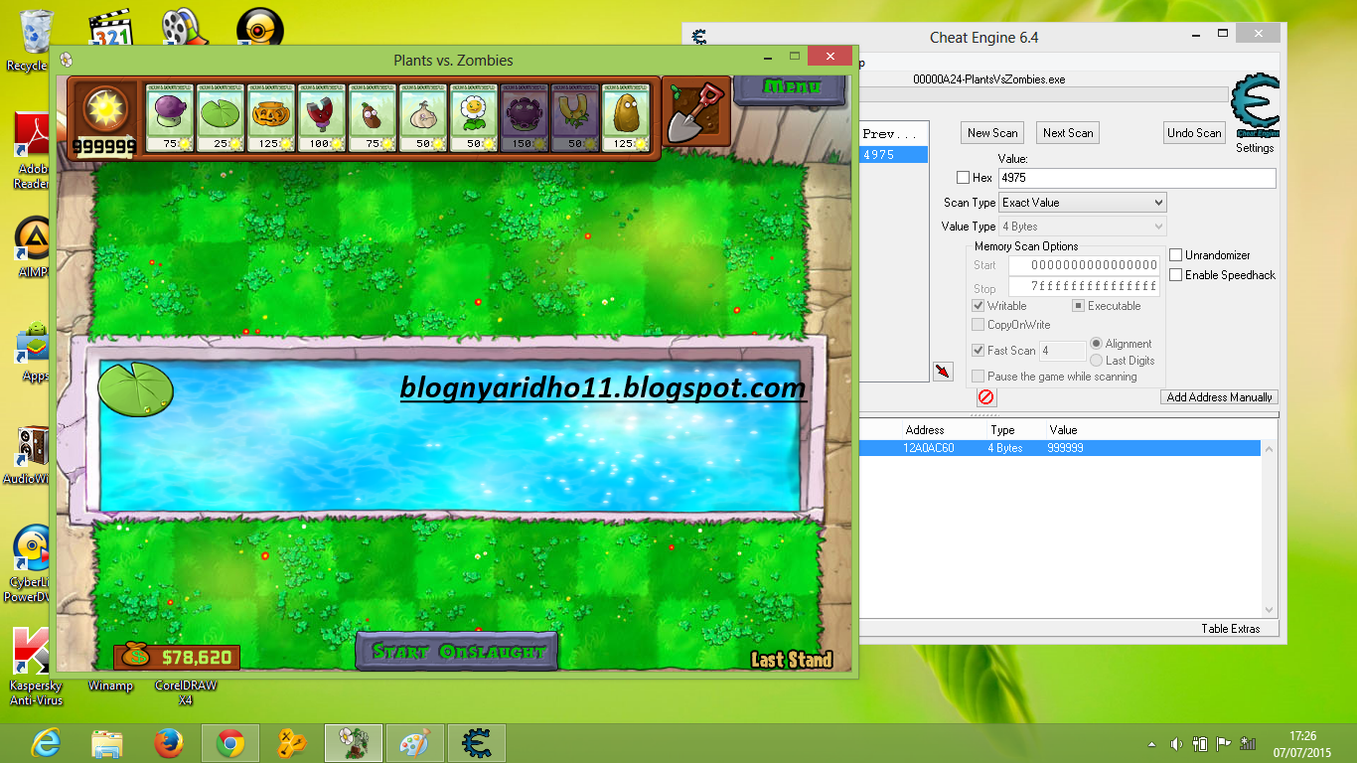1357x763 pixels.
Task: Click the address list vertical scrollbar
Action: (x=1270, y=531)
